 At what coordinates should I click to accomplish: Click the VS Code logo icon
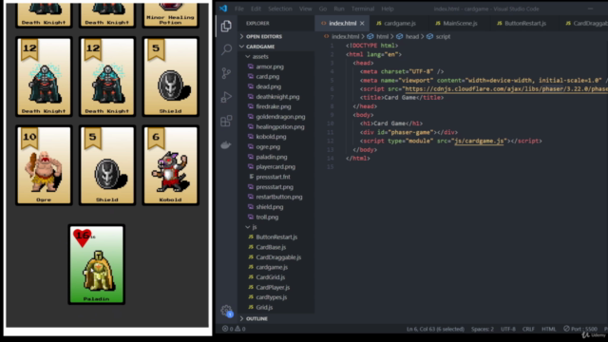pos(223,9)
